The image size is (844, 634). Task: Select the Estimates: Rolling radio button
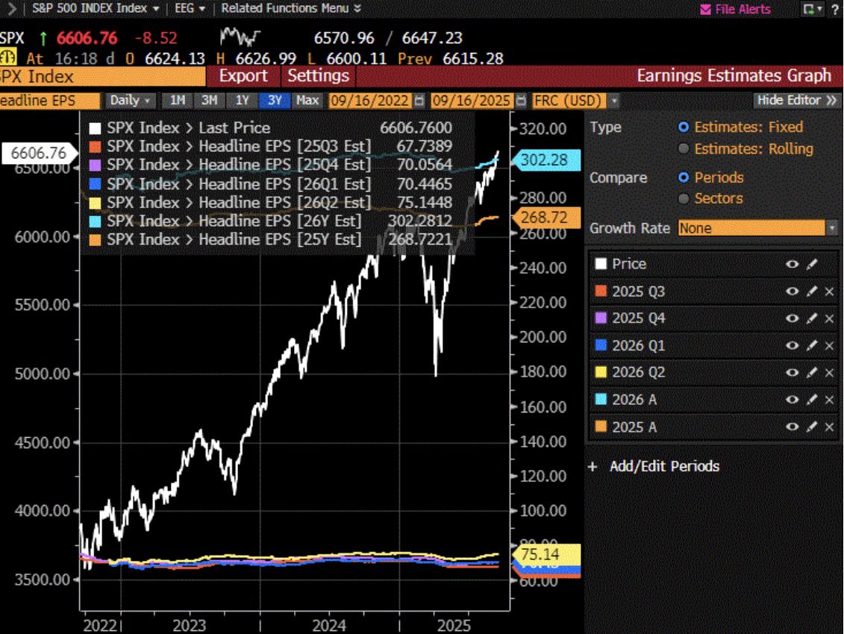pos(684,148)
